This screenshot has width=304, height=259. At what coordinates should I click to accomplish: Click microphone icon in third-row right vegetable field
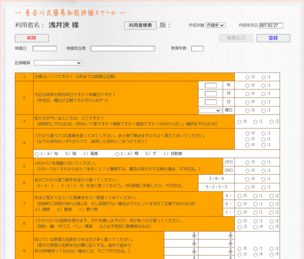[230, 252]
